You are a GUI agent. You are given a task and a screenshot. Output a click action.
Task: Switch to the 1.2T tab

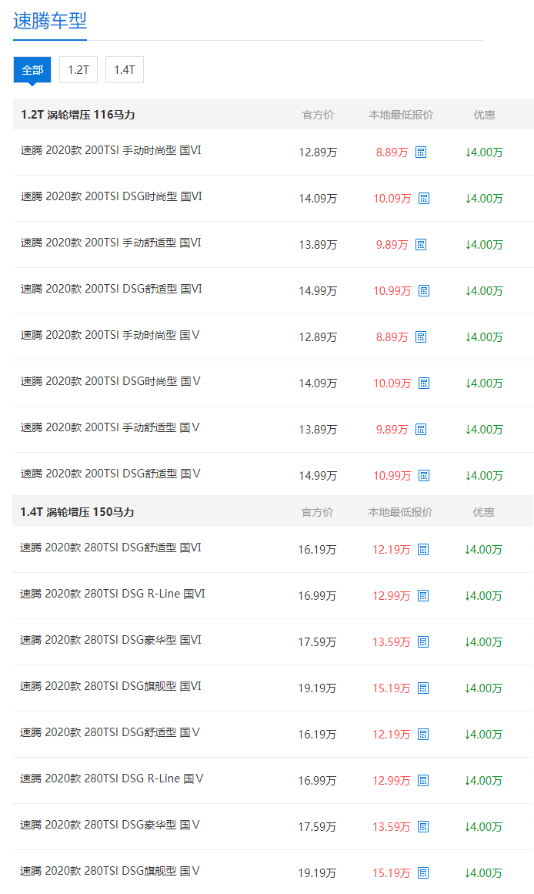coord(78,69)
